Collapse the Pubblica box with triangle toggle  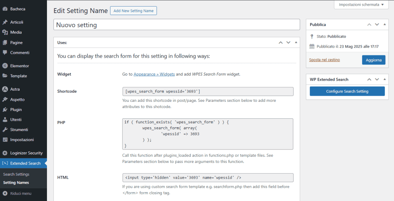(x=384, y=24)
